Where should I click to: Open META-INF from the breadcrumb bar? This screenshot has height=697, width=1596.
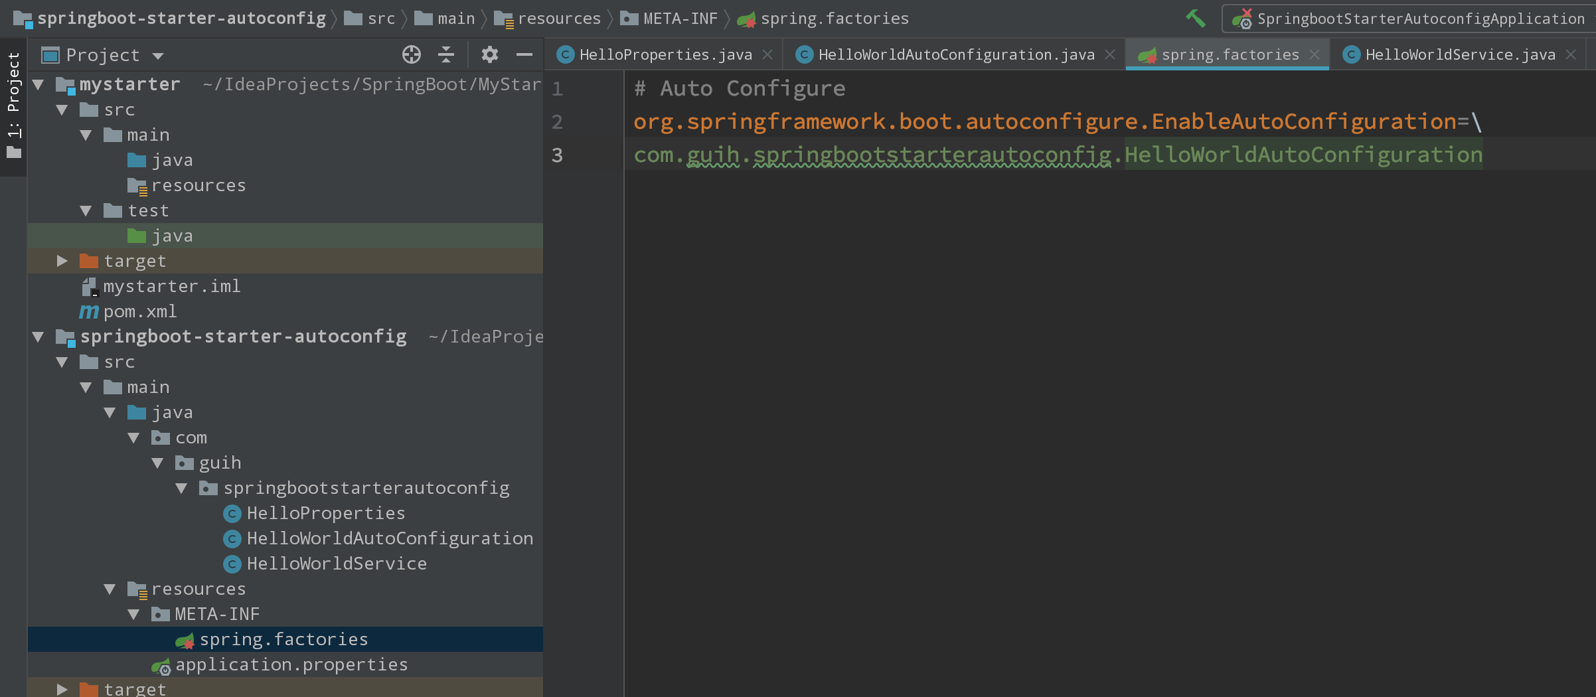click(678, 18)
